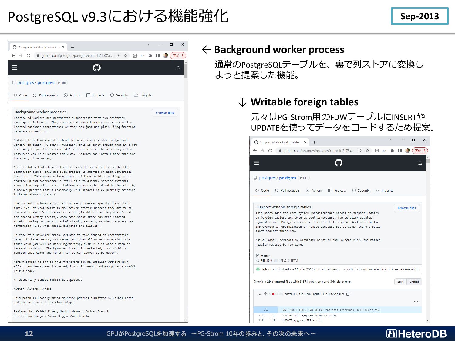The height and width of the screenshot is (341, 455).
Task: Open postgres repo link in writable foreign tables window
Action: point(288,178)
